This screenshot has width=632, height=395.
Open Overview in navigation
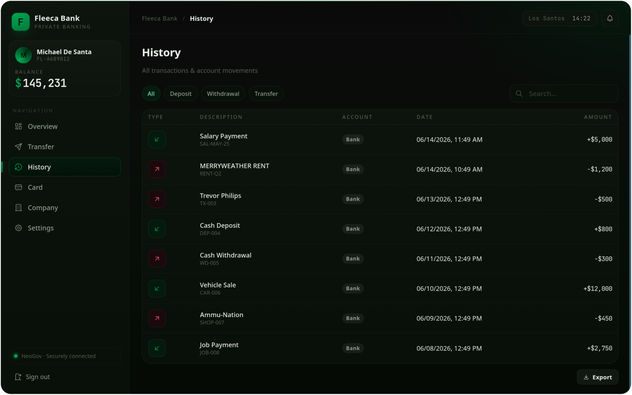pyautogui.click(x=65, y=126)
